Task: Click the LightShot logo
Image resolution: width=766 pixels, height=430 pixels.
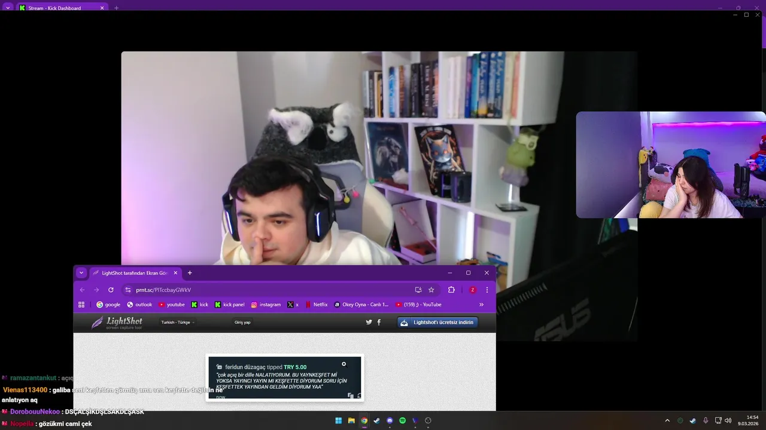Action: 117,323
